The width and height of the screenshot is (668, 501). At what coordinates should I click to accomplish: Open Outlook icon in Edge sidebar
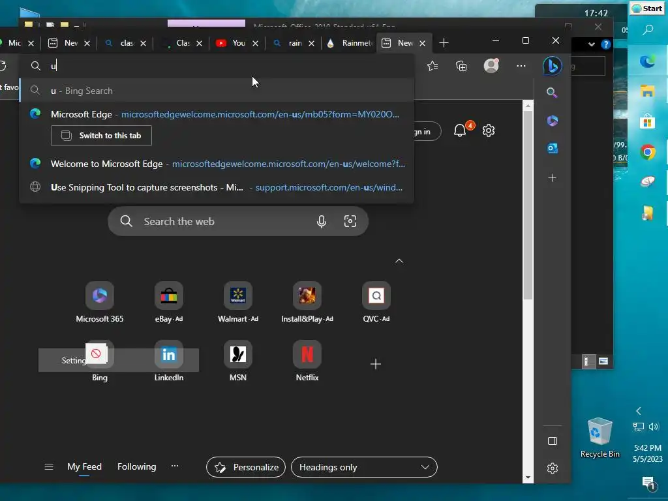pyautogui.click(x=553, y=148)
